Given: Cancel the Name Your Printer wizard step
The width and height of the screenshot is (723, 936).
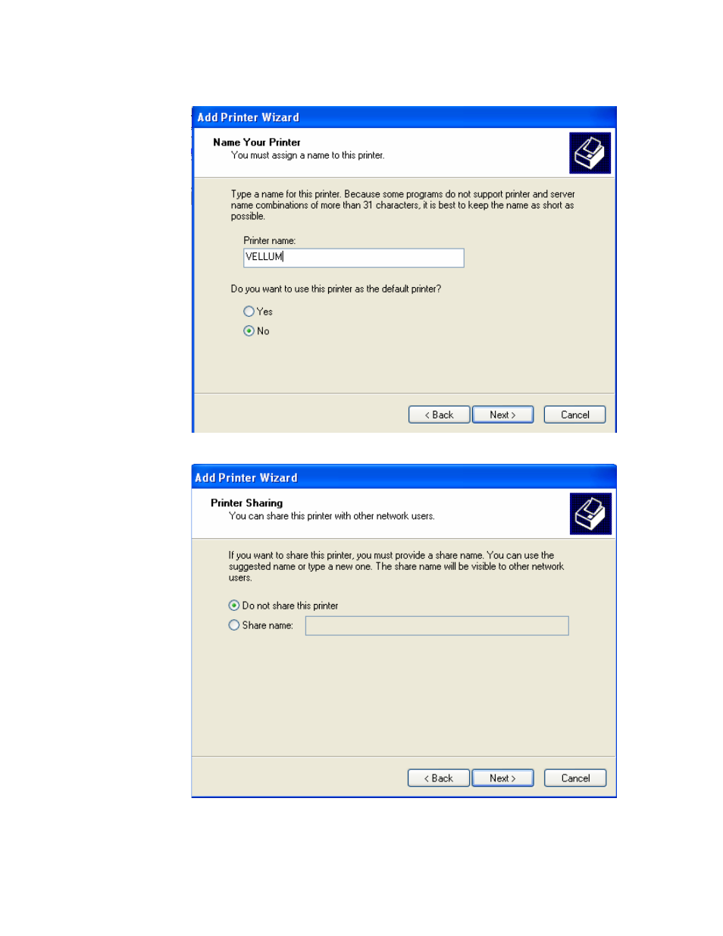Looking at the screenshot, I should click(574, 415).
